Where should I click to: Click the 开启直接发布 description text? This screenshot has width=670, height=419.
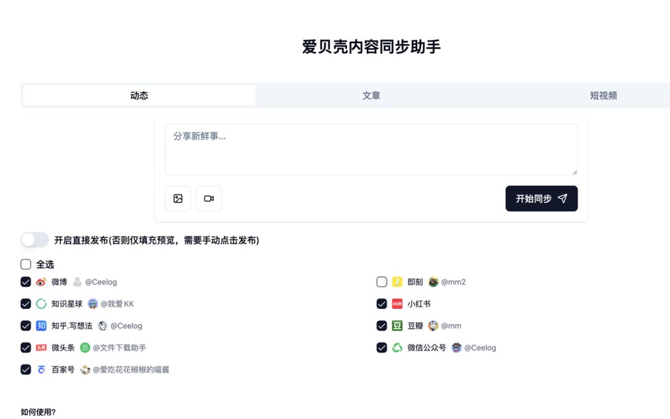[157, 240]
